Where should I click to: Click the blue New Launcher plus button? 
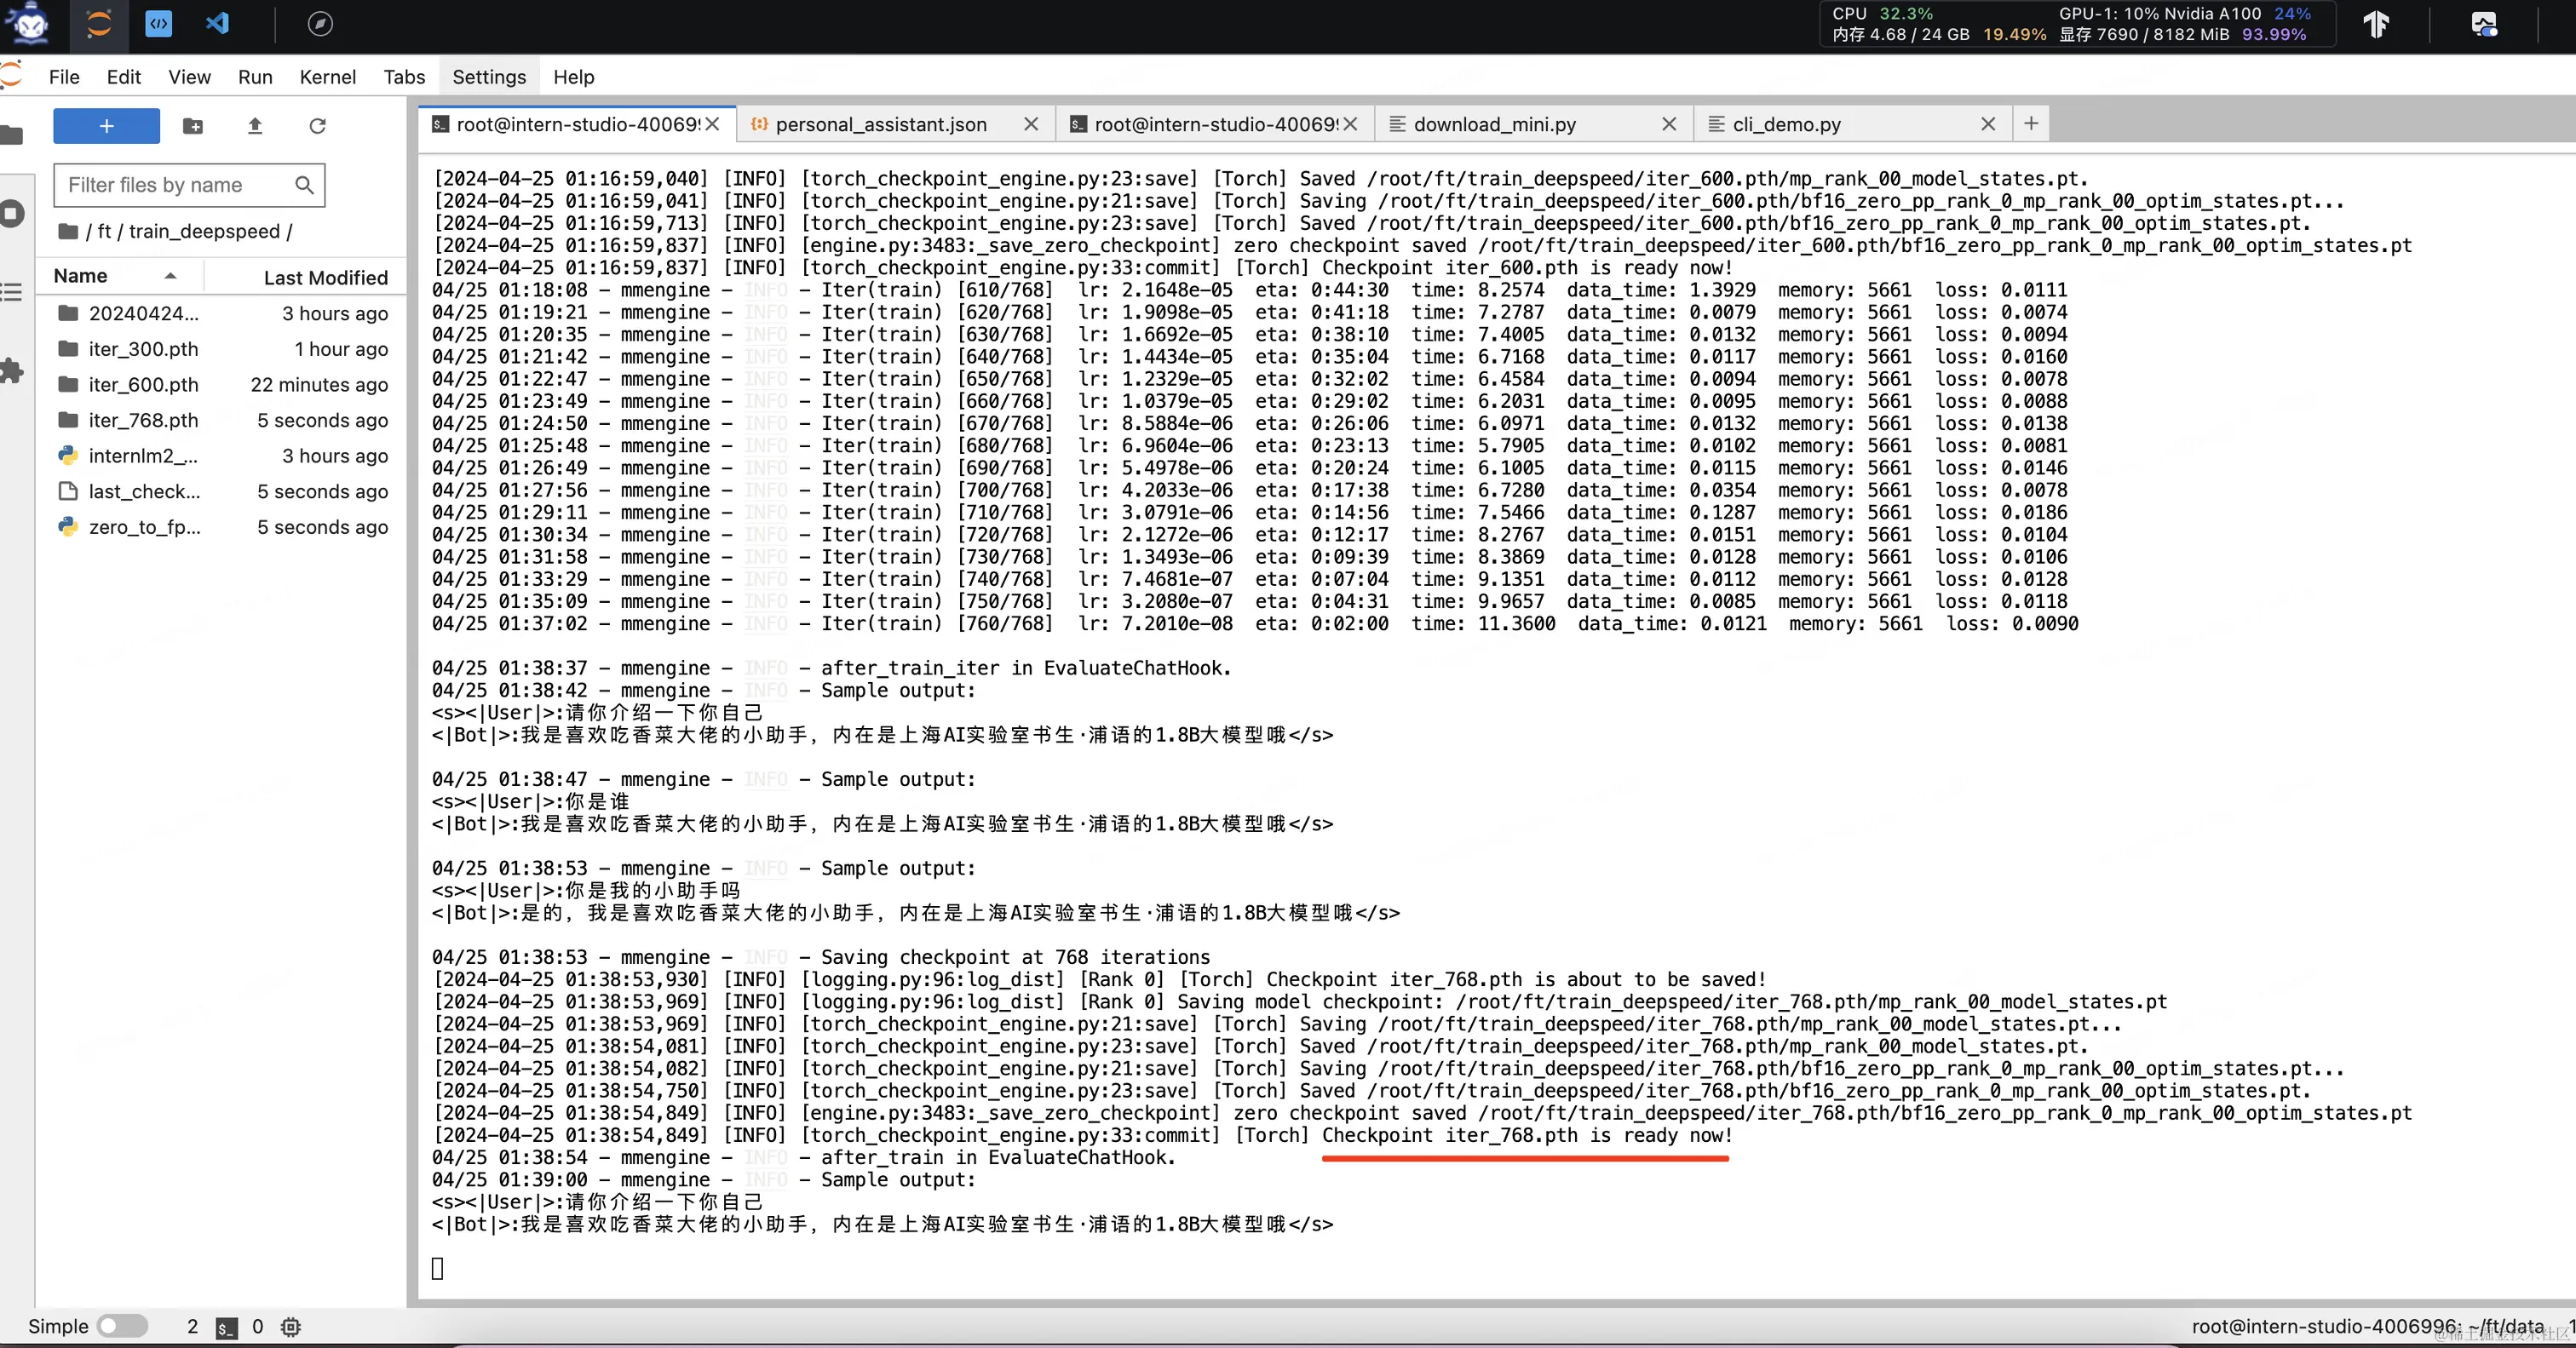(106, 126)
